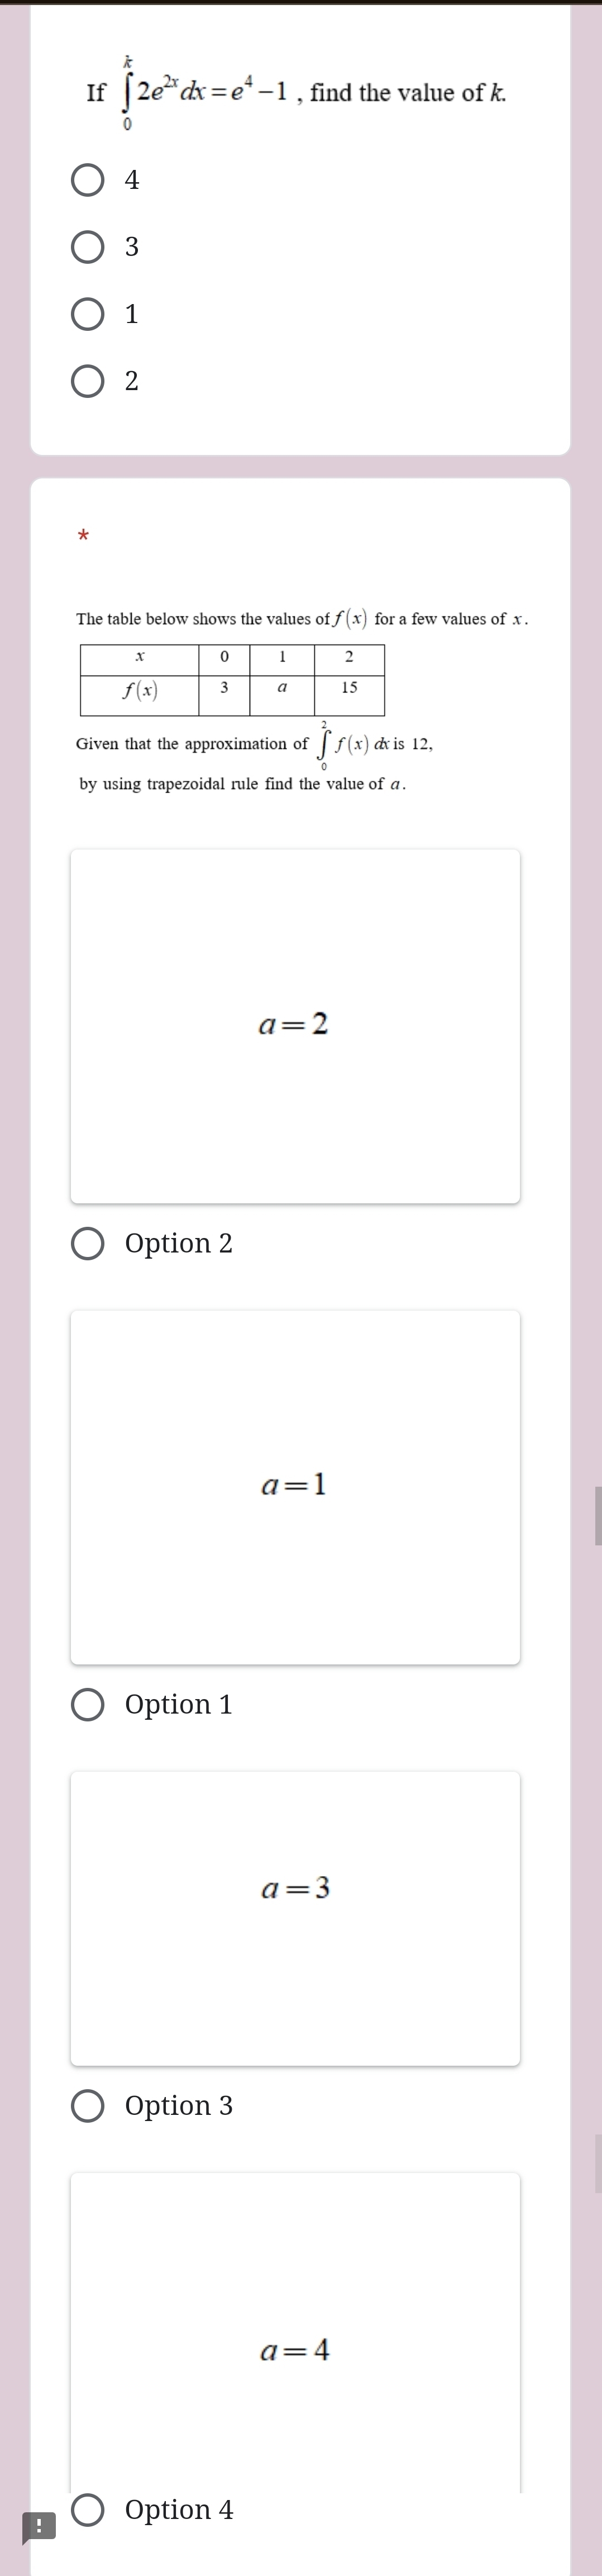This screenshot has height=2576, width=602.
Task: Pick the radio button labeled 1
Action: pyautogui.click(x=88, y=314)
